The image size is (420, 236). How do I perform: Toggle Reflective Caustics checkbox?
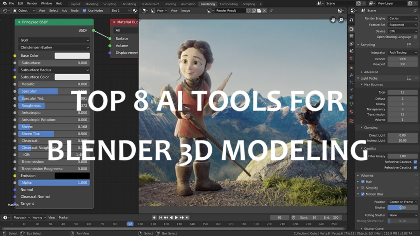click(x=415, y=162)
